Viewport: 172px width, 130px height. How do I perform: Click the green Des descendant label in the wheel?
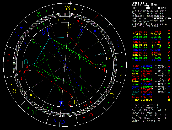(x=104, y=64)
